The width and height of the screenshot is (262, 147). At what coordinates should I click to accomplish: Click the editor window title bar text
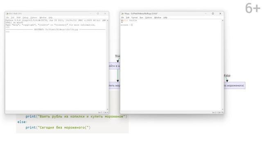[x=141, y=13]
